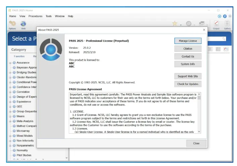Expand the Meta-Analysis tree node
The image size is (237, 166).
tap(10, 121)
